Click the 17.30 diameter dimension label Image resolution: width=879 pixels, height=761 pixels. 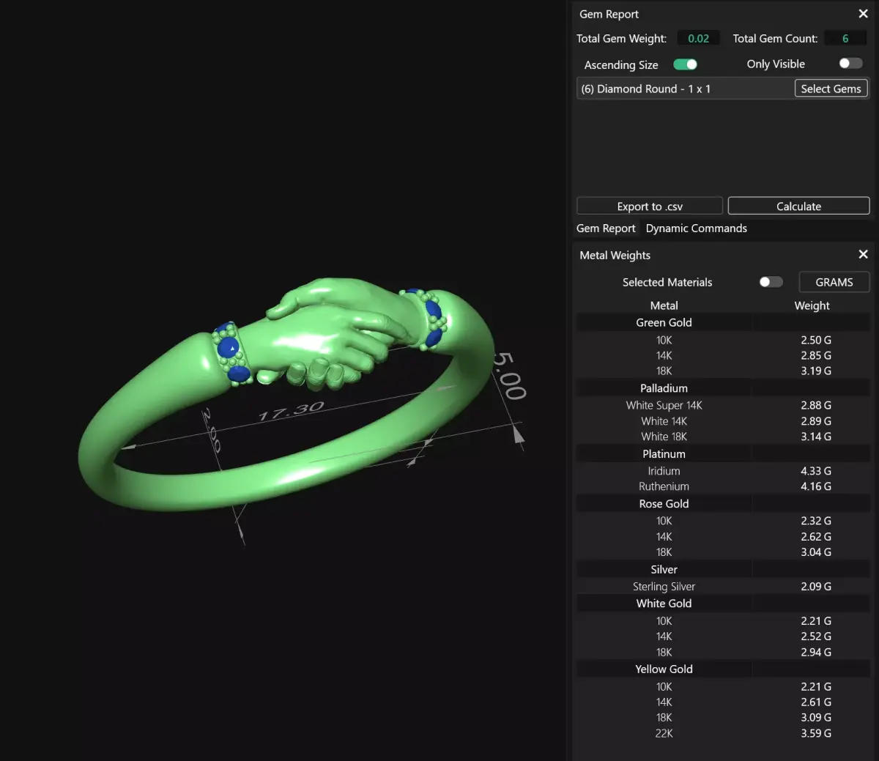(291, 411)
